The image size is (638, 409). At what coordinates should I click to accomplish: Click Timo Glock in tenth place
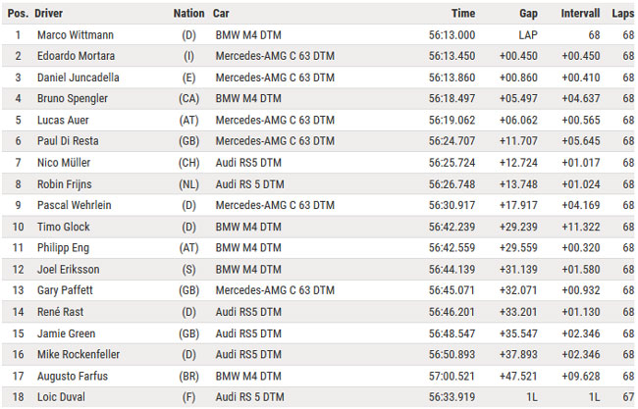pyautogui.click(x=64, y=227)
